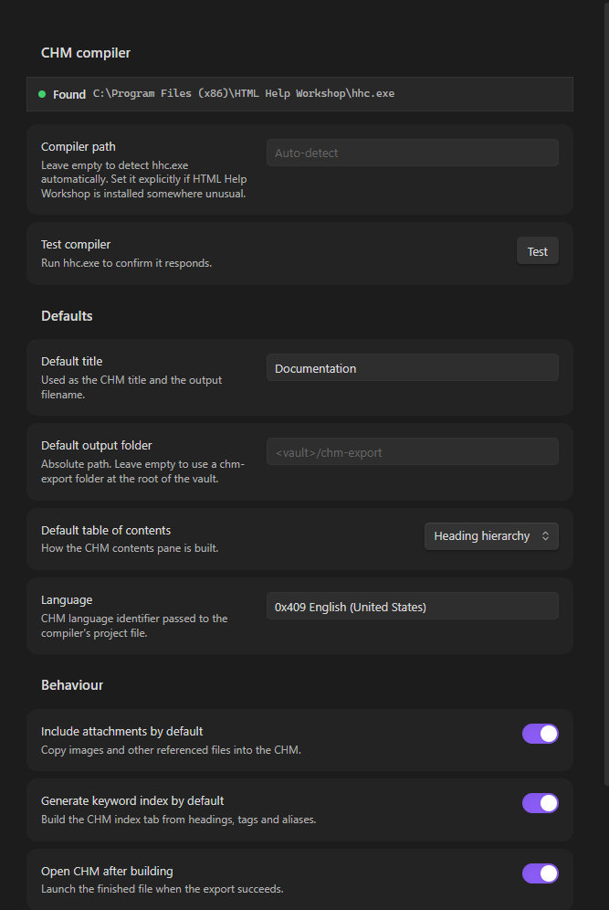This screenshot has width=609, height=910.
Task: Click 'Copy images and other referenced files' description
Action: [x=171, y=750]
